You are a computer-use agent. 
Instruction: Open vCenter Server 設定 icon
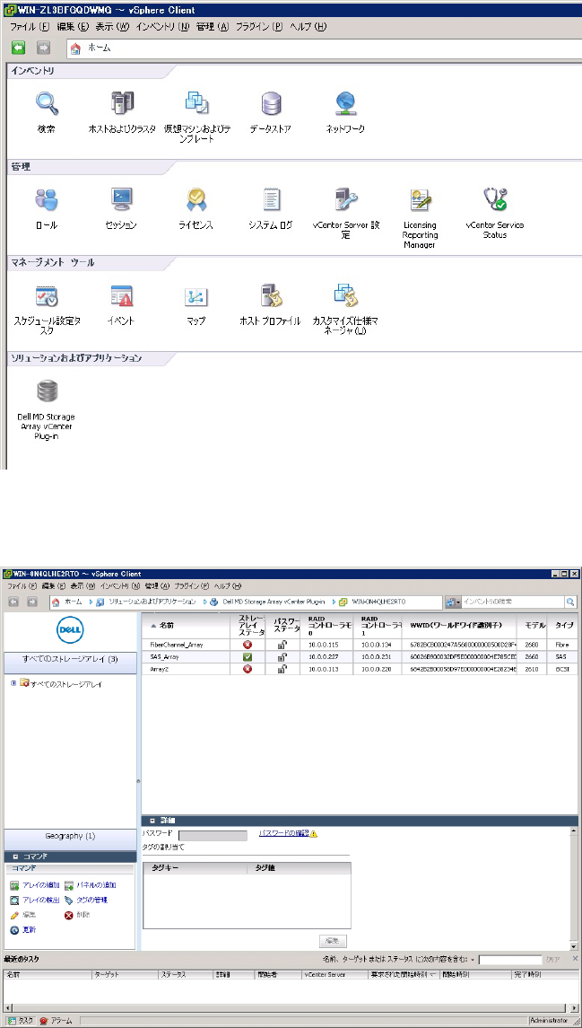pyautogui.click(x=345, y=199)
